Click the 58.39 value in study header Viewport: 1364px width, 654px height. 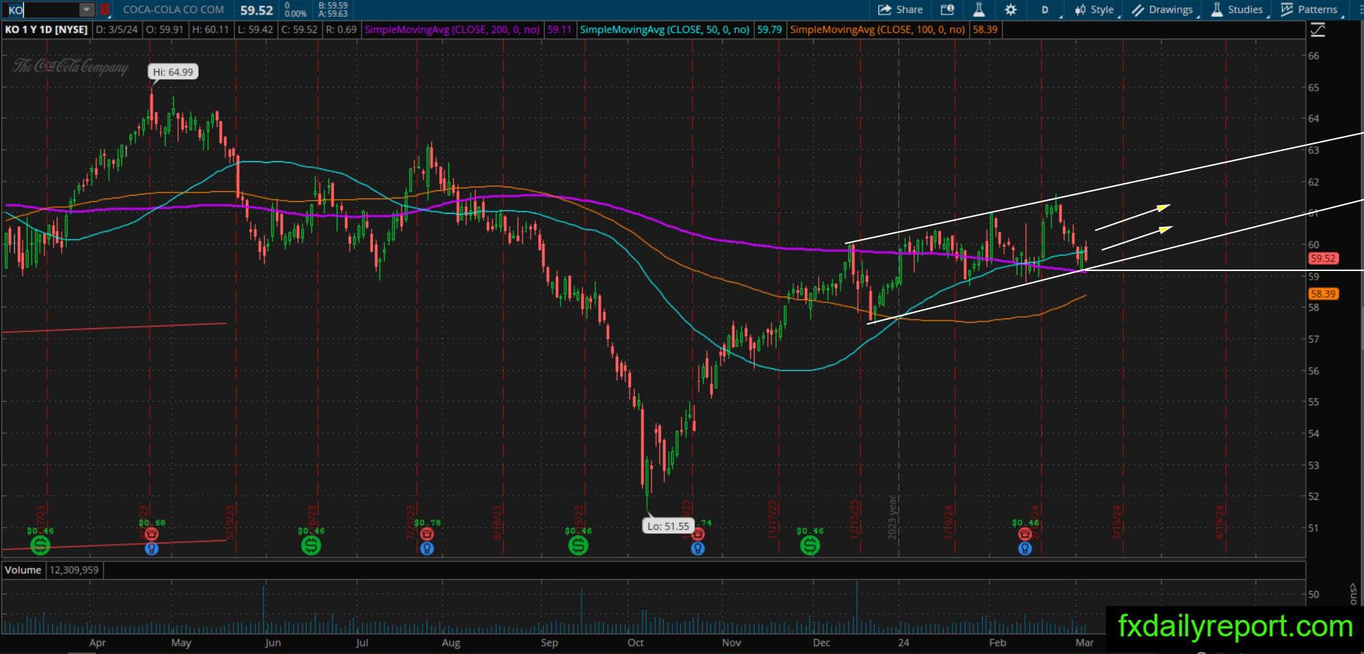(x=985, y=30)
